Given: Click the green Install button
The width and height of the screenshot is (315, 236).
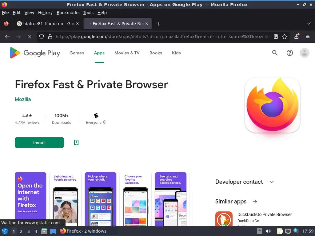Looking at the screenshot, I should [x=39, y=143].
